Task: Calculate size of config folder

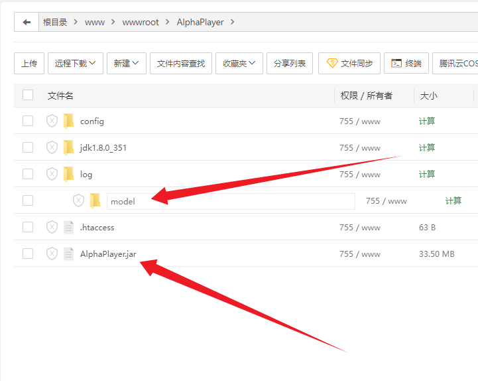Action: coord(427,121)
